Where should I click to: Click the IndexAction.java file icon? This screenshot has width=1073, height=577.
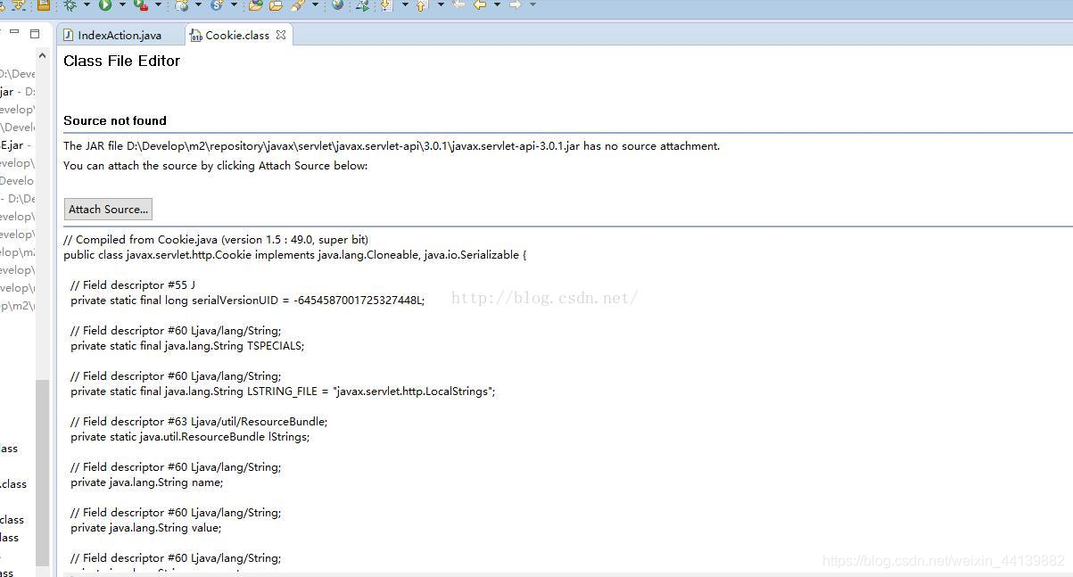pyautogui.click(x=69, y=35)
